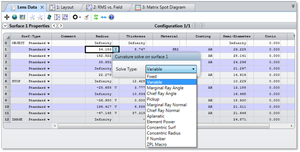Viewport: 300px width, 152px height.
Task: Select Pickup from the solve type list
Action: click(x=153, y=99)
